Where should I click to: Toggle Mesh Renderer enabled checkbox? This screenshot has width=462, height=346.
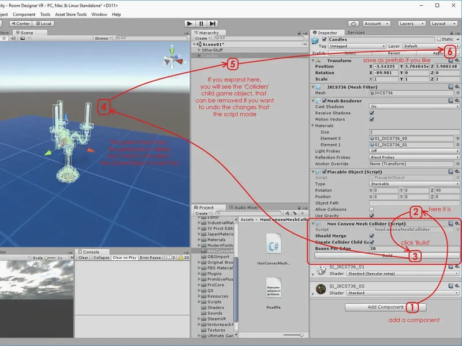(324, 100)
